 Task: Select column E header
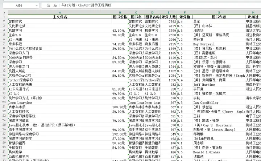click(169, 12)
